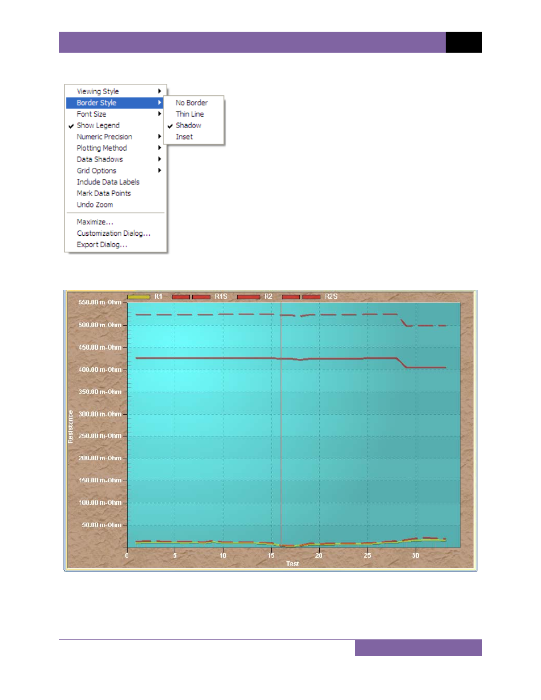Click the 350.00 m-Ohm axis label
Screen dimensions: 541x700
click(100, 392)
